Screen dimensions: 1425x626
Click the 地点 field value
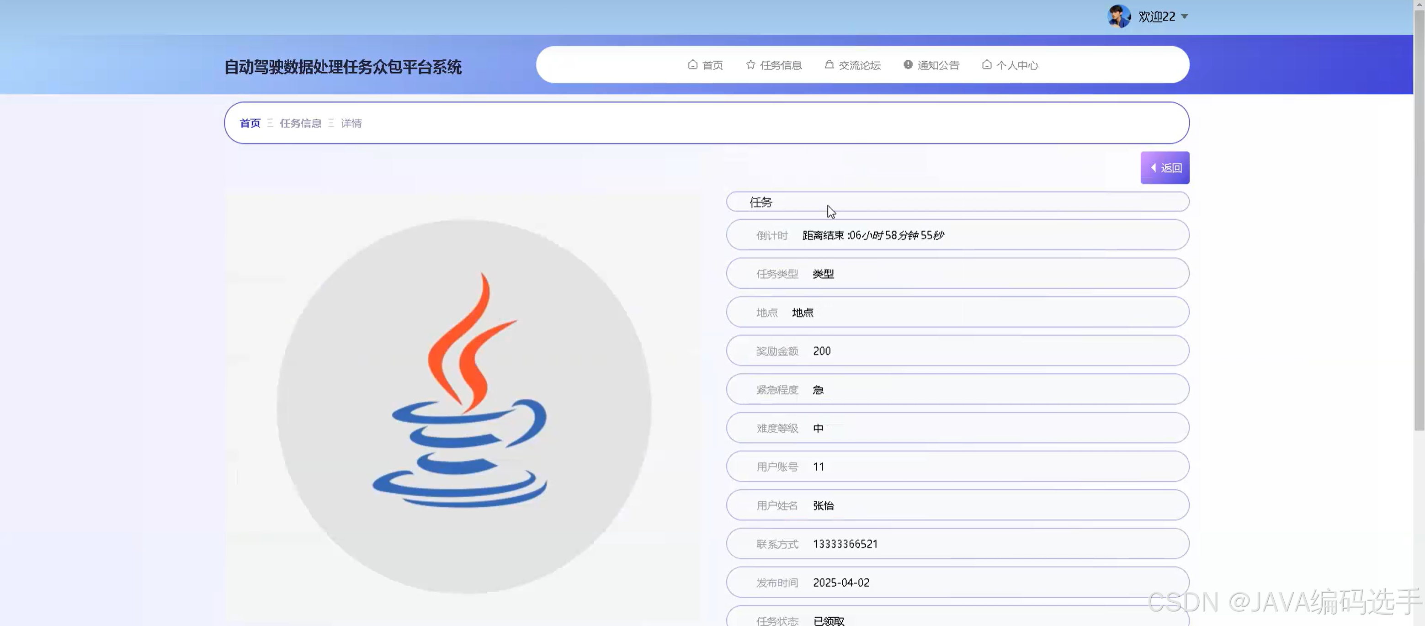pos(803,313)
